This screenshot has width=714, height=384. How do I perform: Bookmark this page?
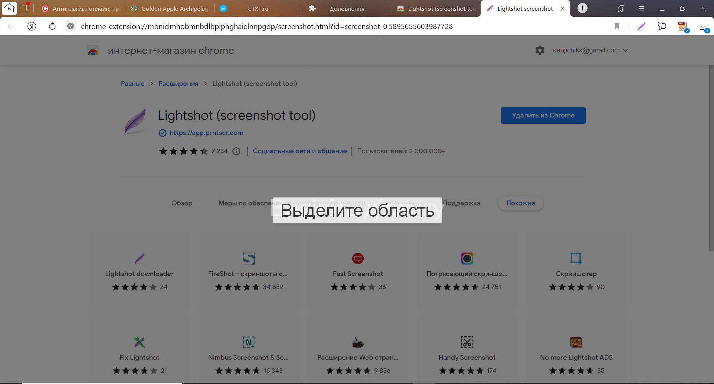click(x=617, y=26)
